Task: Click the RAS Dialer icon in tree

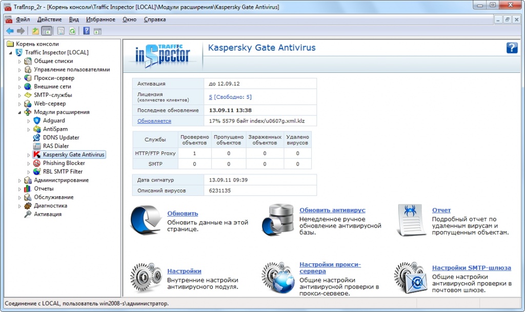Action: pyautogui.click(x=37, y=146)
